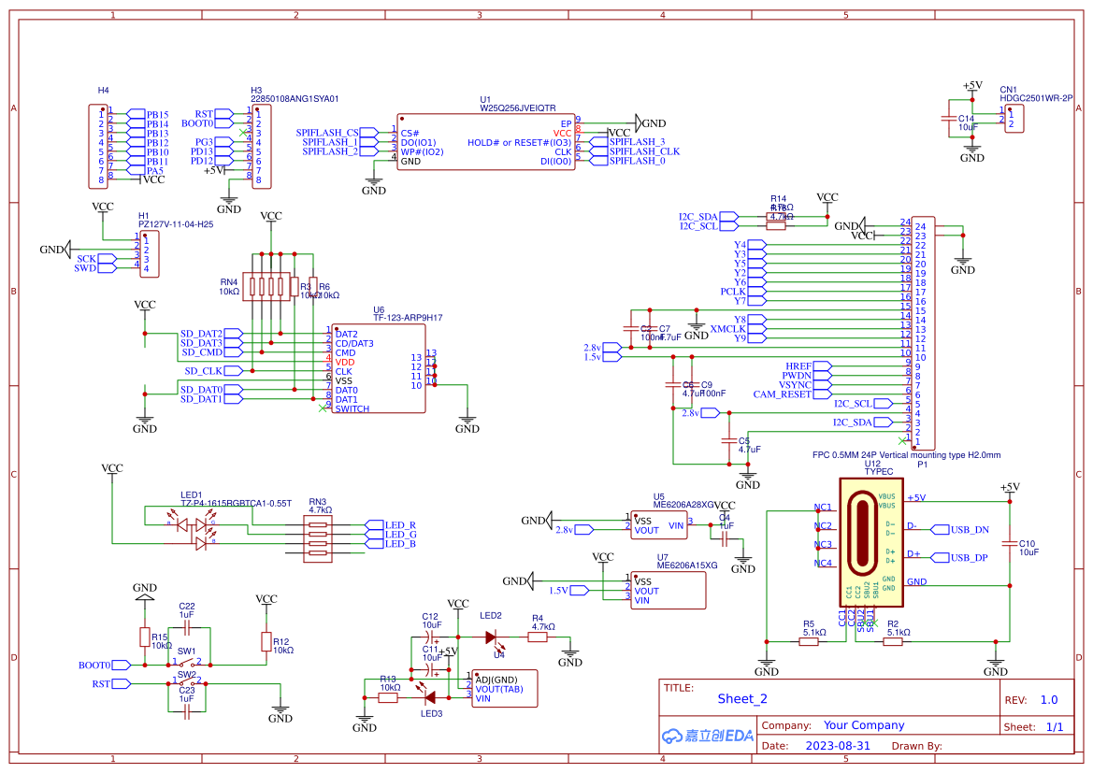Click the ME6206A28XG regulator U5
The image size is (1093, 773).
(658, 525)
